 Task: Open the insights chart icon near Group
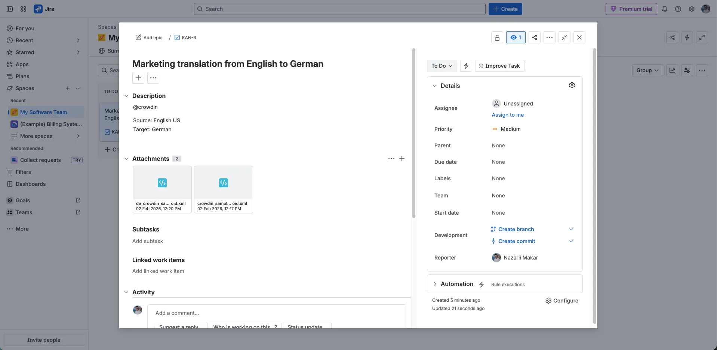pos(672,70)
